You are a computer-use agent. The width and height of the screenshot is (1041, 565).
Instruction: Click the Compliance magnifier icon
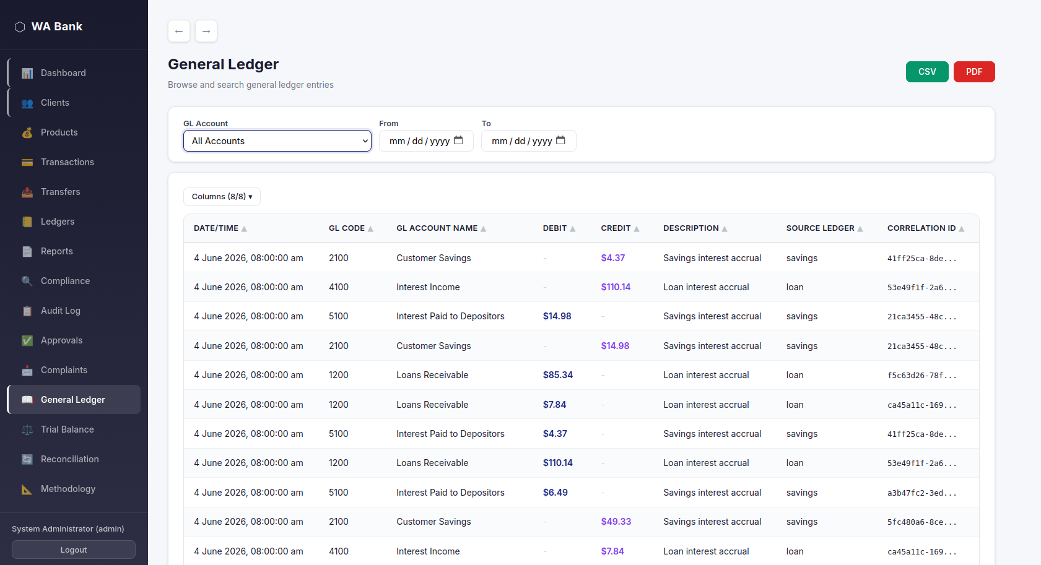click(x=27, y=281)
